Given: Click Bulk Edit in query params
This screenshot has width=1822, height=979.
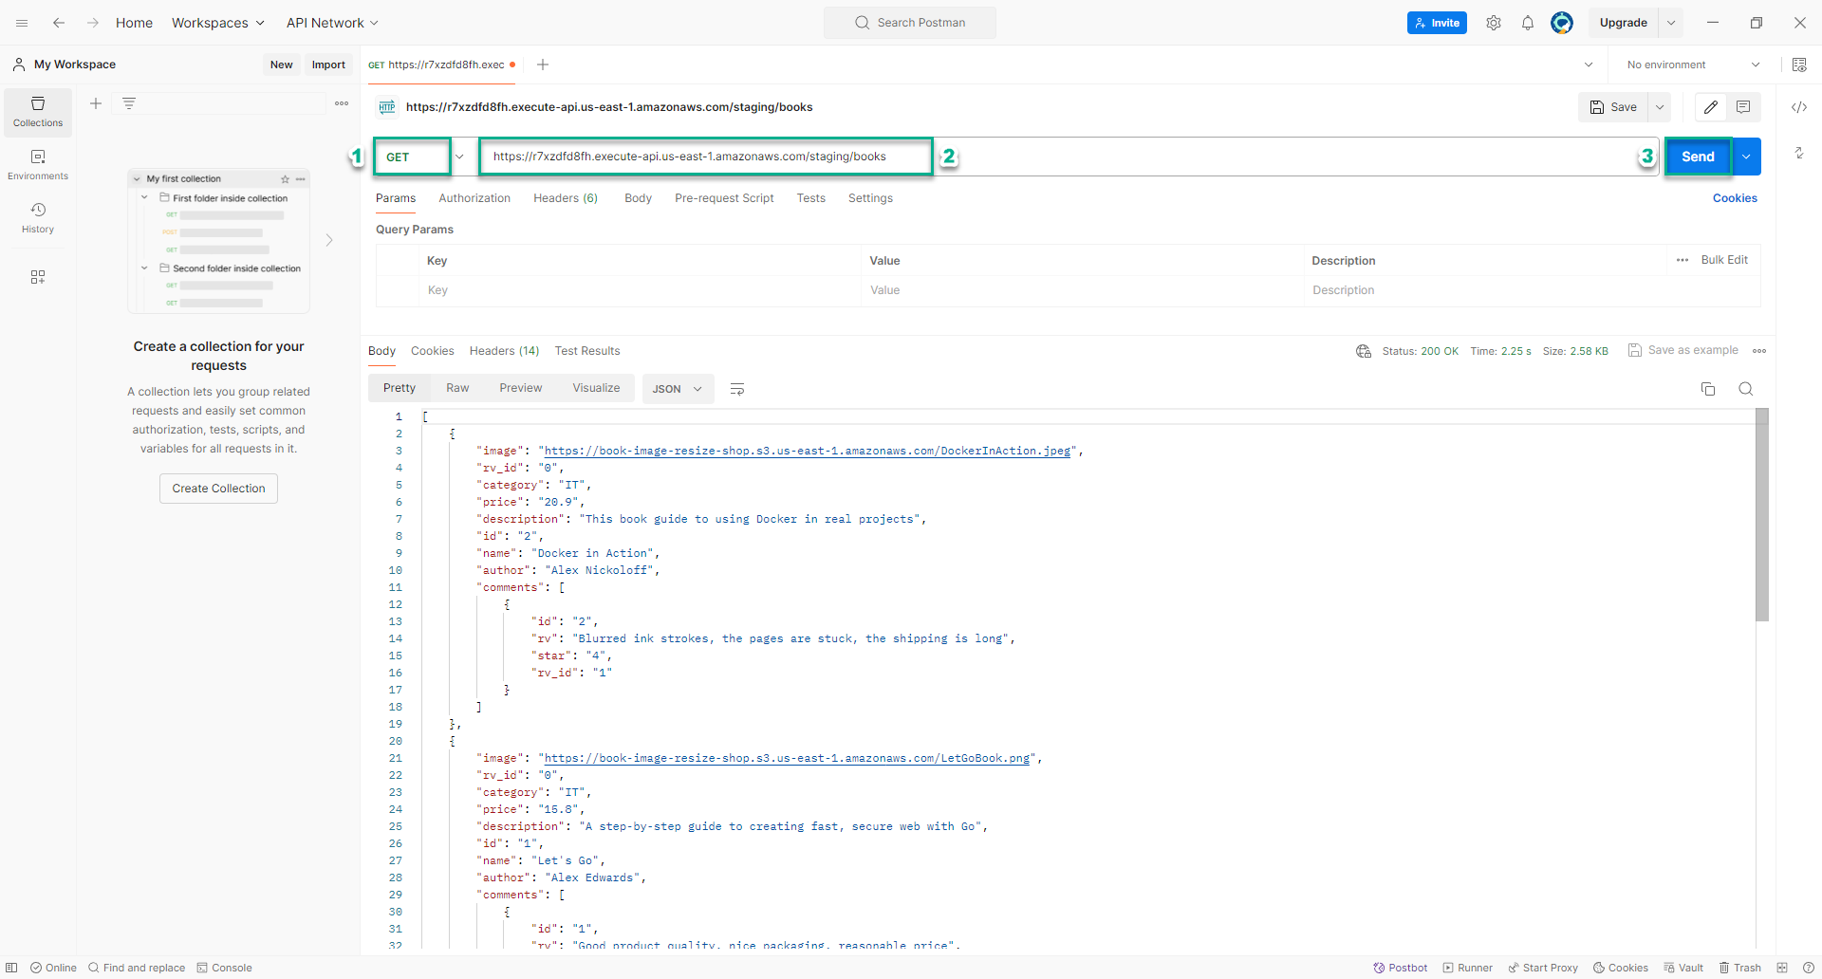Looking at the screenshot, I should (1724, 260).
